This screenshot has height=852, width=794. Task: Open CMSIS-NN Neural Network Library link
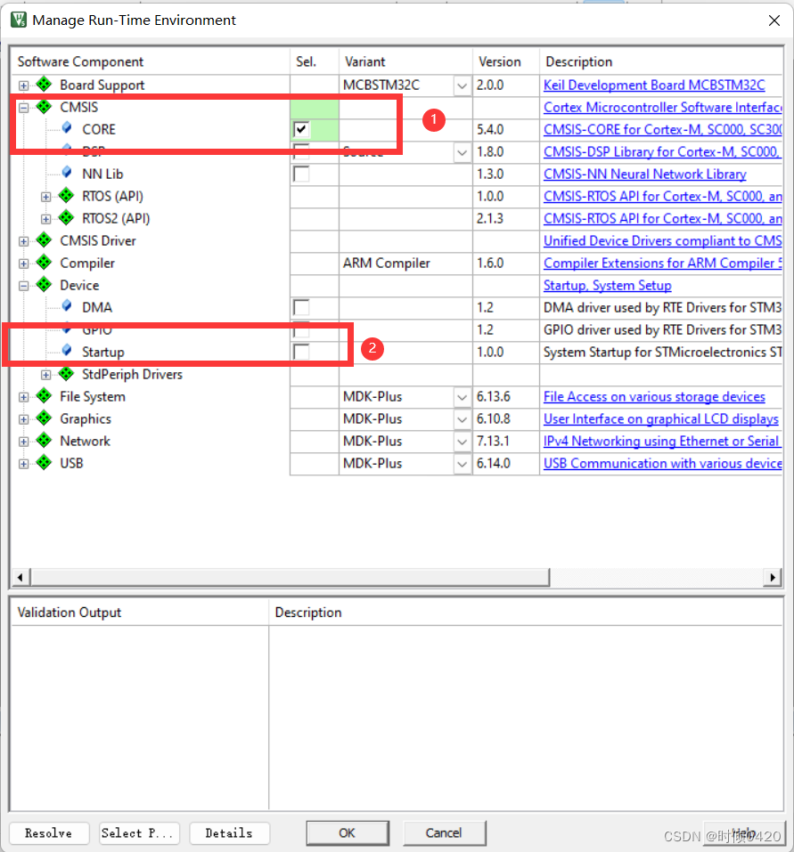[645, 174]
